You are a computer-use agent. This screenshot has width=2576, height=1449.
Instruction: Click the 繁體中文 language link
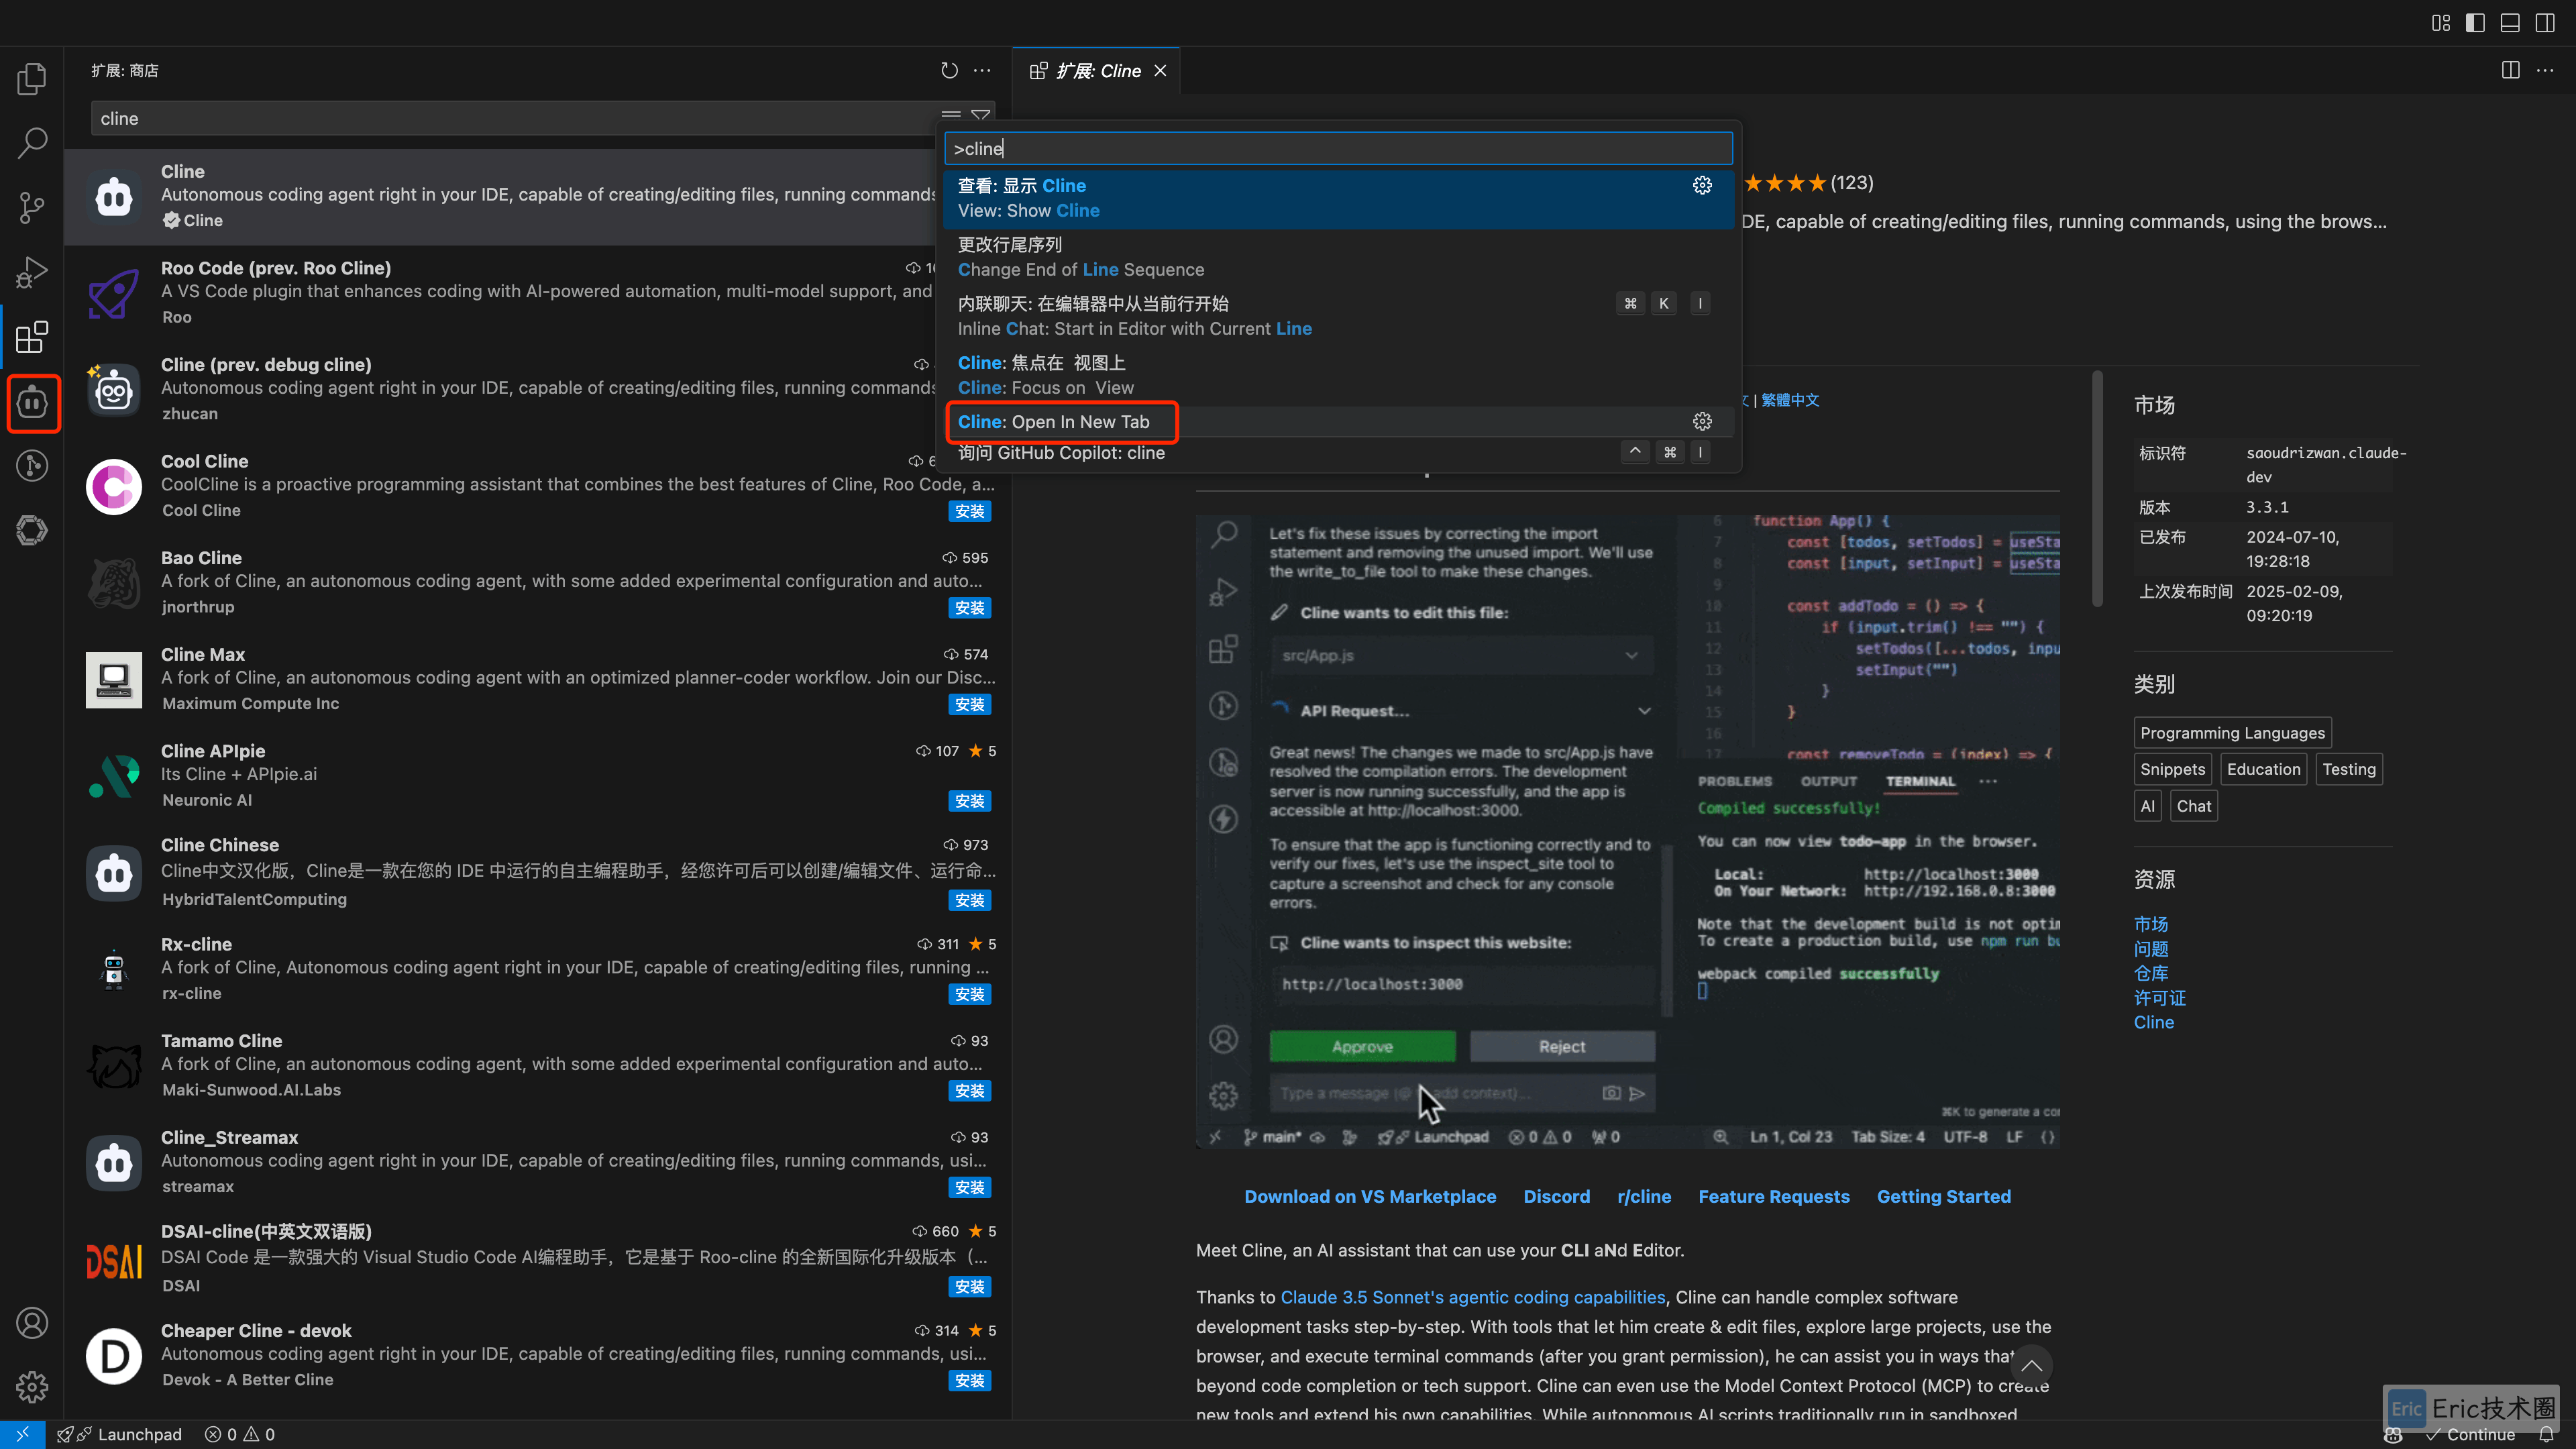tap(1790, 400)
